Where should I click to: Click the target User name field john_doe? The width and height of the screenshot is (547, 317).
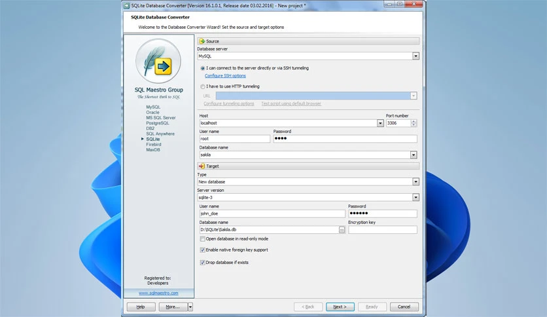[x=272, y=214]
